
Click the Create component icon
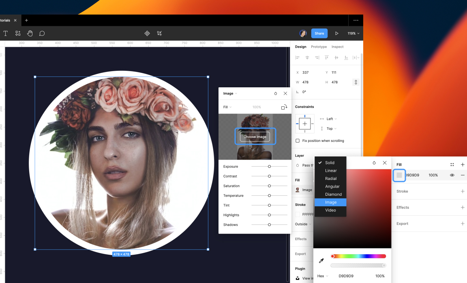[147, 33]
